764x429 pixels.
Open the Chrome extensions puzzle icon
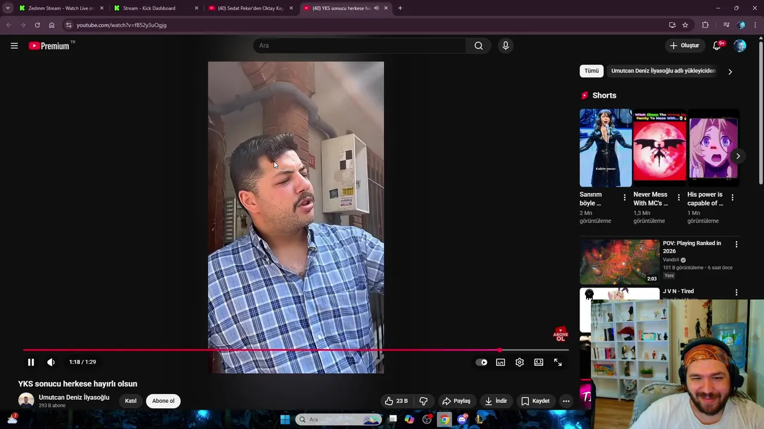(x=706, y=25)
